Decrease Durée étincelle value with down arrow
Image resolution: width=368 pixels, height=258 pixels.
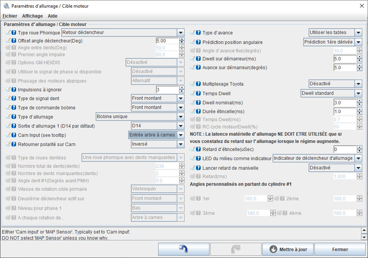pyautogui.click(x=359, y=114)
